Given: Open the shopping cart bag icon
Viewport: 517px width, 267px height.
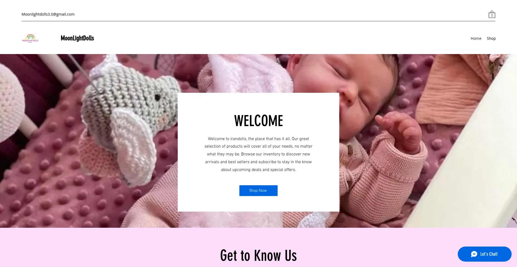Looking at the screenshot, I should tap(492, 14).
